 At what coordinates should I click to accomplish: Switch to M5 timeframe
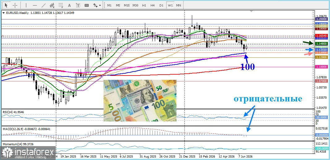pos(118,5)
